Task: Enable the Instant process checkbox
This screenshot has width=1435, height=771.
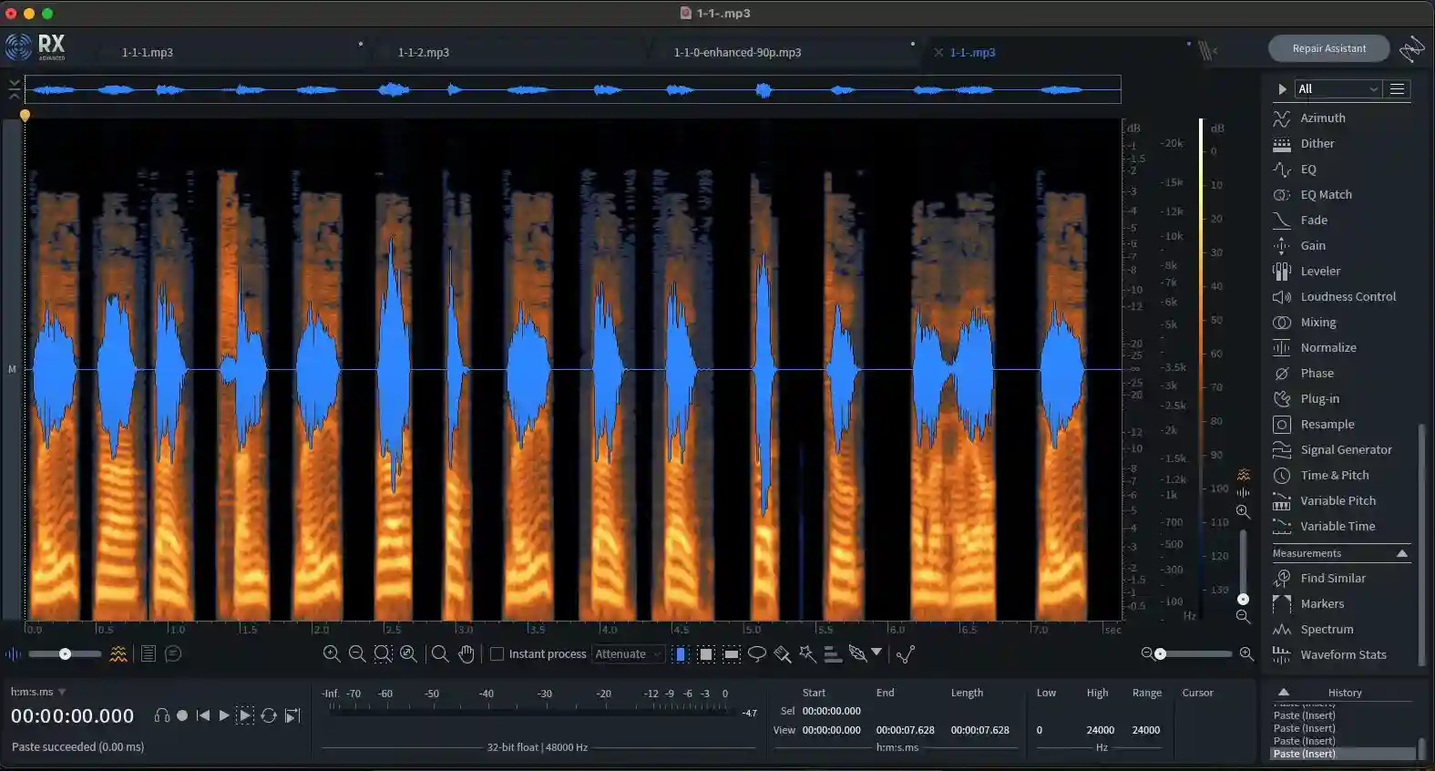Action: click(x=497, y=653)
